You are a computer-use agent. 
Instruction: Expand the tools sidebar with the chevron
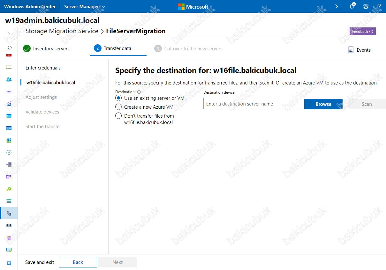coord(9,34)
